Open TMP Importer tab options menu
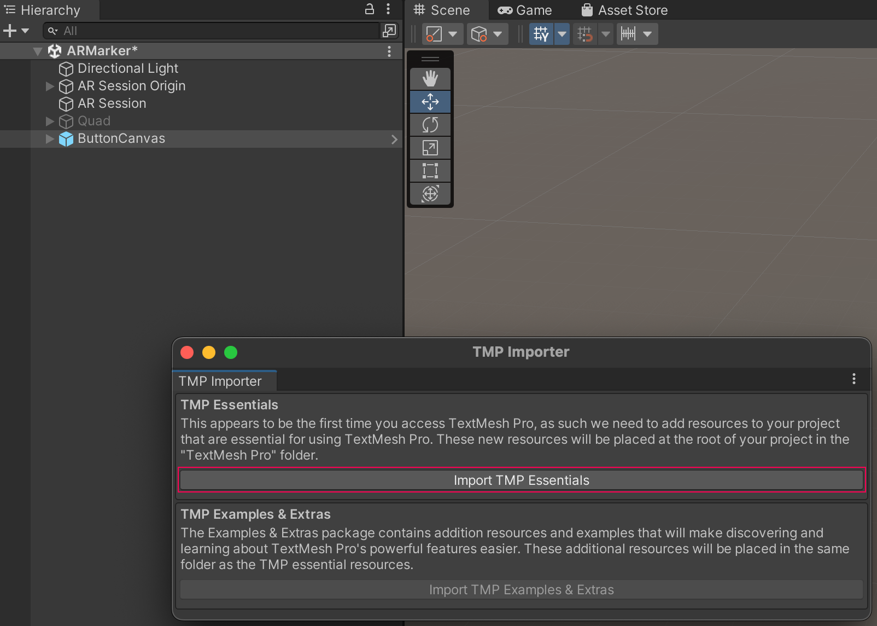877x626 pixels. [x=853, y=379]
